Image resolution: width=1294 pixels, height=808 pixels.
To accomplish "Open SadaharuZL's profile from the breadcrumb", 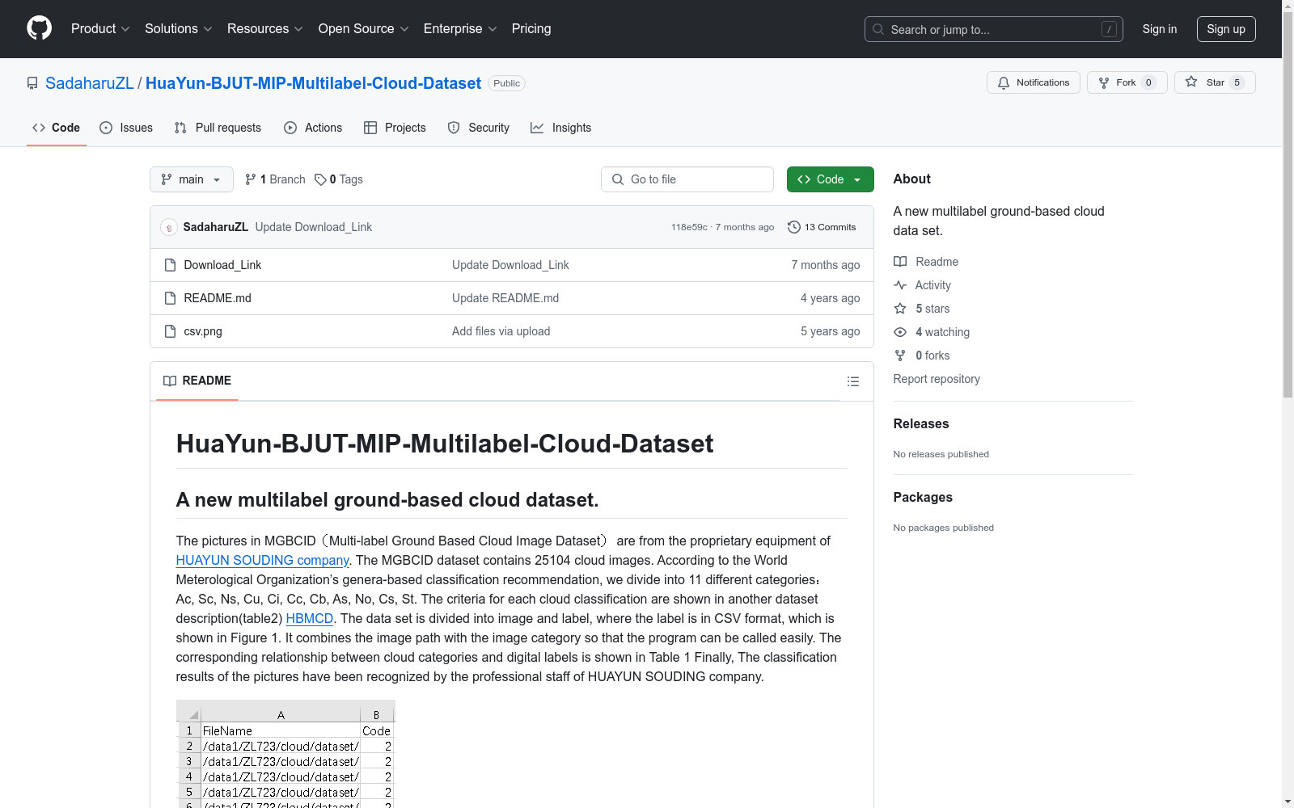I will tap(90, 83).
